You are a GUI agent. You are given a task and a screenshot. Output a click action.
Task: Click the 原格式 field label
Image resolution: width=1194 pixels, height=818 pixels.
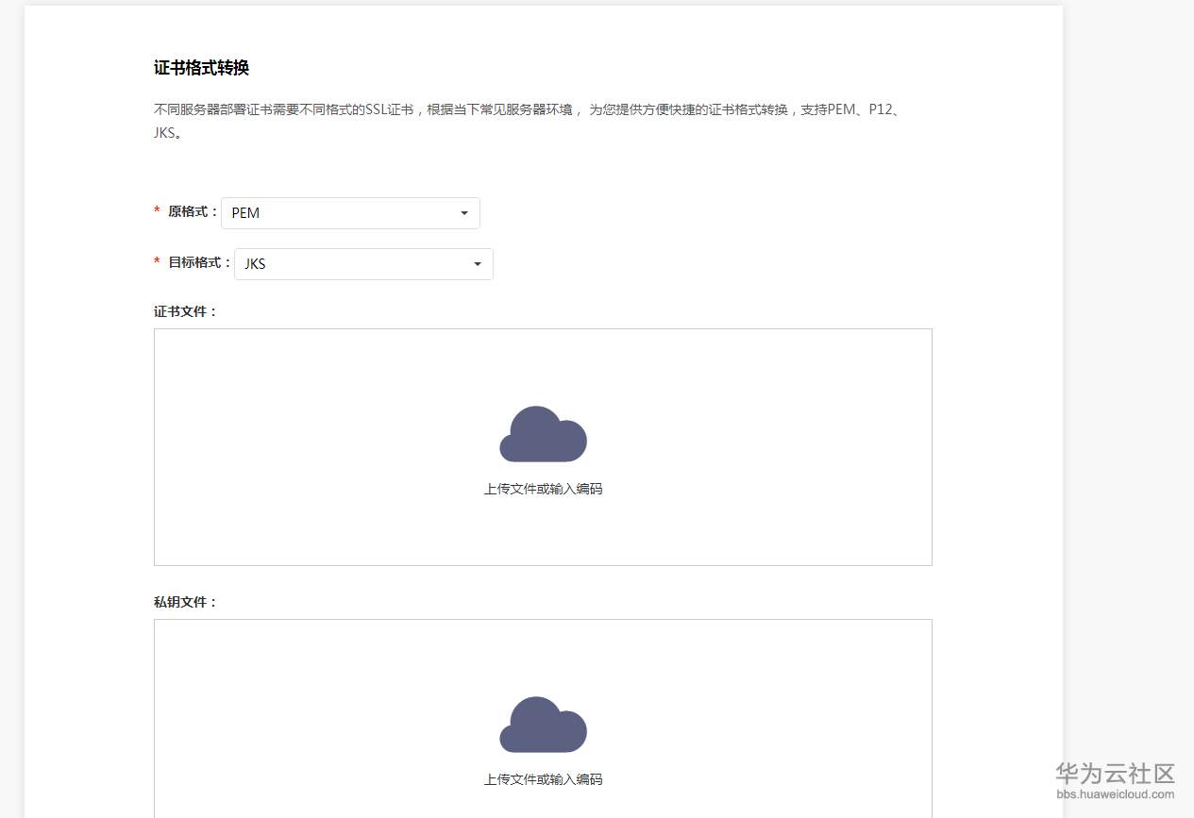coord(193,211)
